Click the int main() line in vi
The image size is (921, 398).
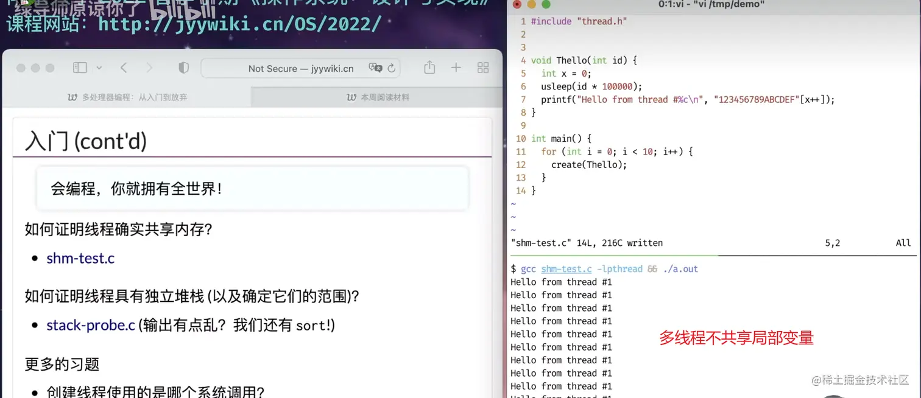[x=561, y=138]
